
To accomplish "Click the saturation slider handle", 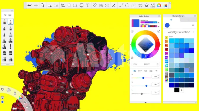I will (x=146, y=86).
